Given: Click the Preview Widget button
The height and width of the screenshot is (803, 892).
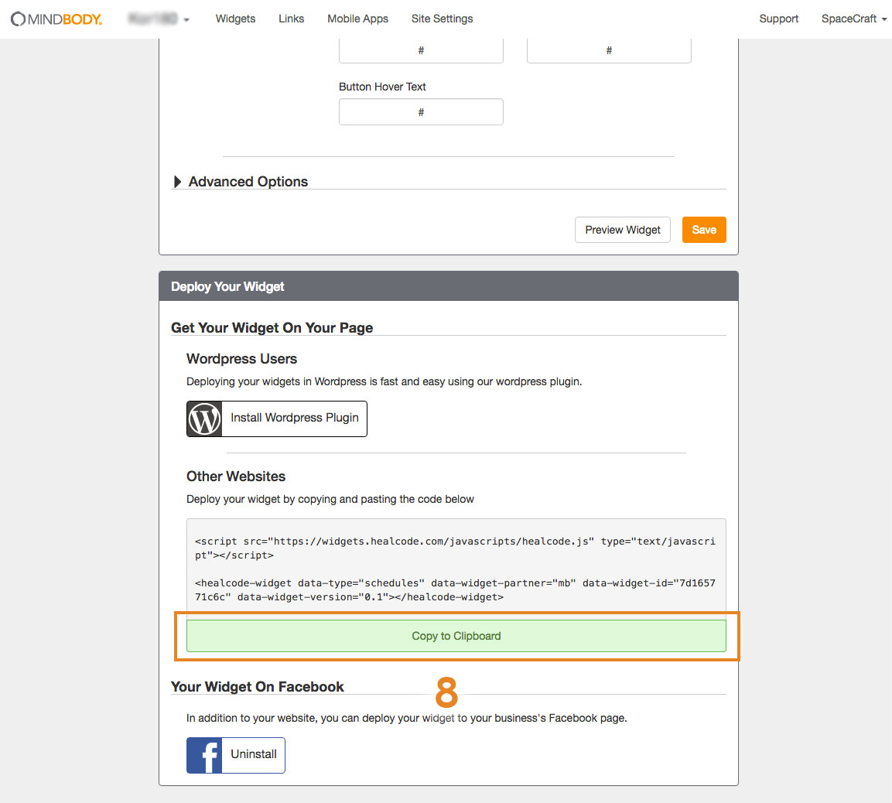Looking at the screenshot, I should (622, 230).
